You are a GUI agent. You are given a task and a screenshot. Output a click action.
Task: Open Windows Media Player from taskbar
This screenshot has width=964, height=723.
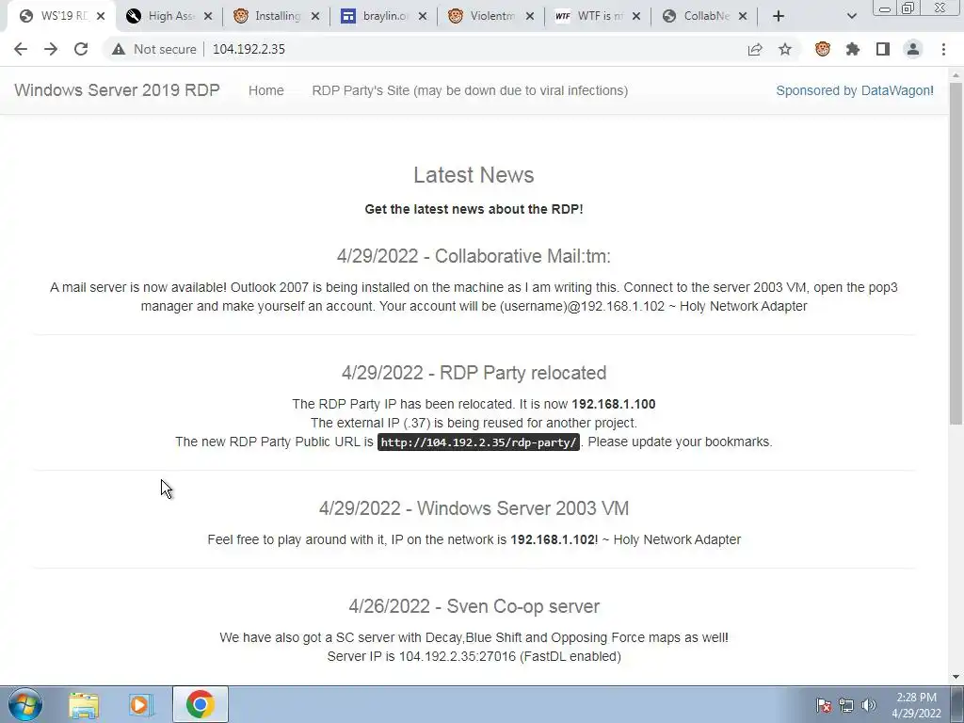141,704
